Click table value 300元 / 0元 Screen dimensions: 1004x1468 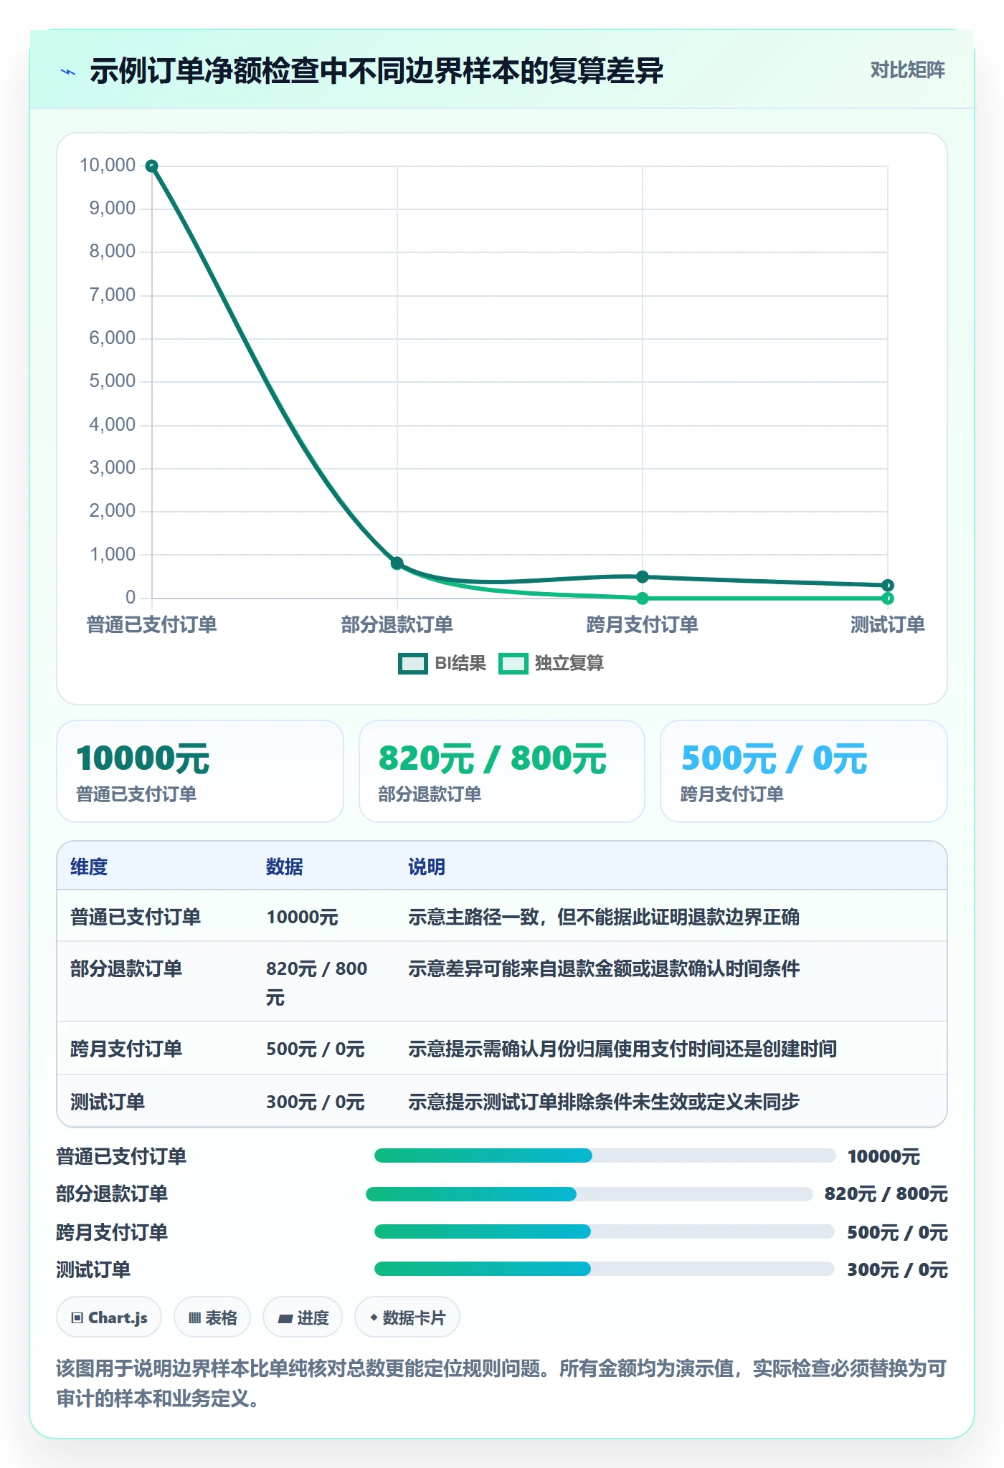pos(316,1102)
